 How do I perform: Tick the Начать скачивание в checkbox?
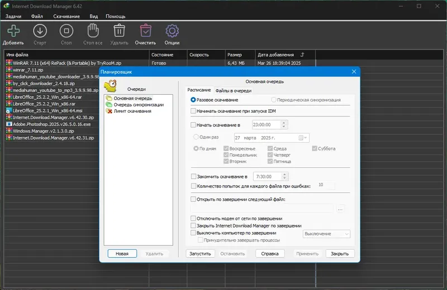pyautogui.click(x=193, y=125)
